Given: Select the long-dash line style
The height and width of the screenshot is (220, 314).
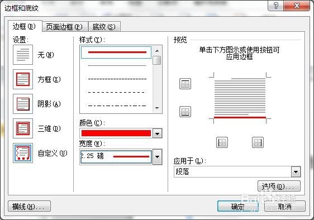Looking at the screenshot, I should click(117, 92).
